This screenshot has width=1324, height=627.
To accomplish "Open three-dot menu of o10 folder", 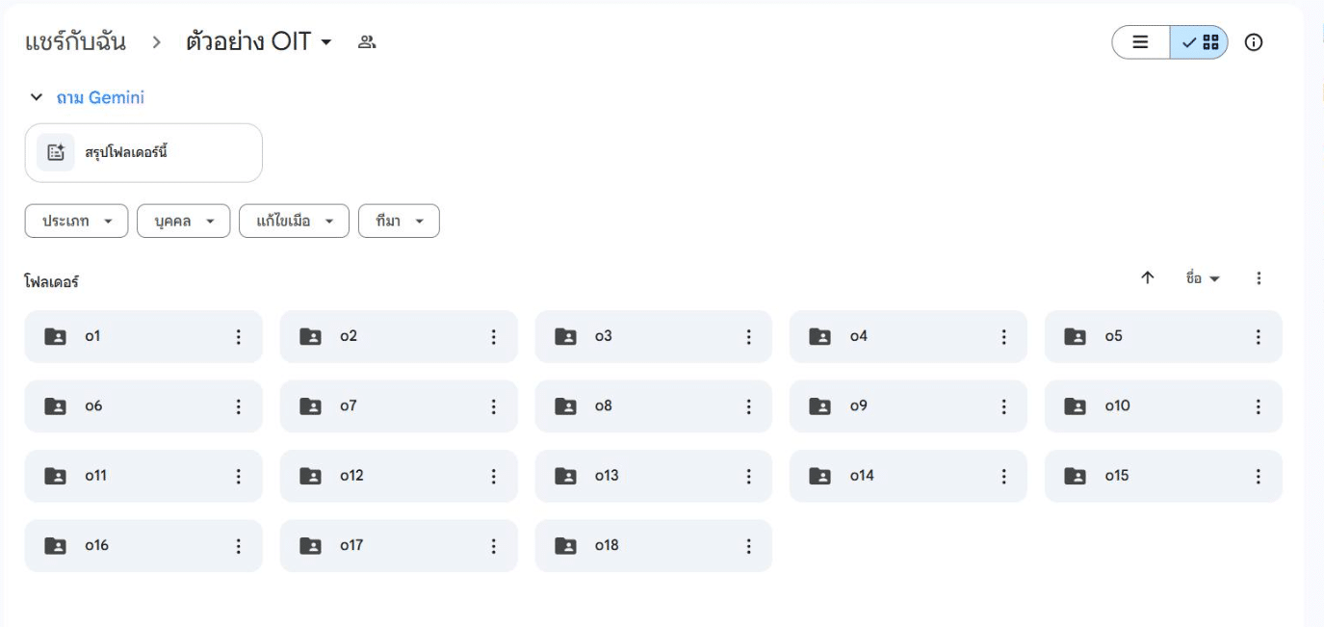I will coord(1258,406).
